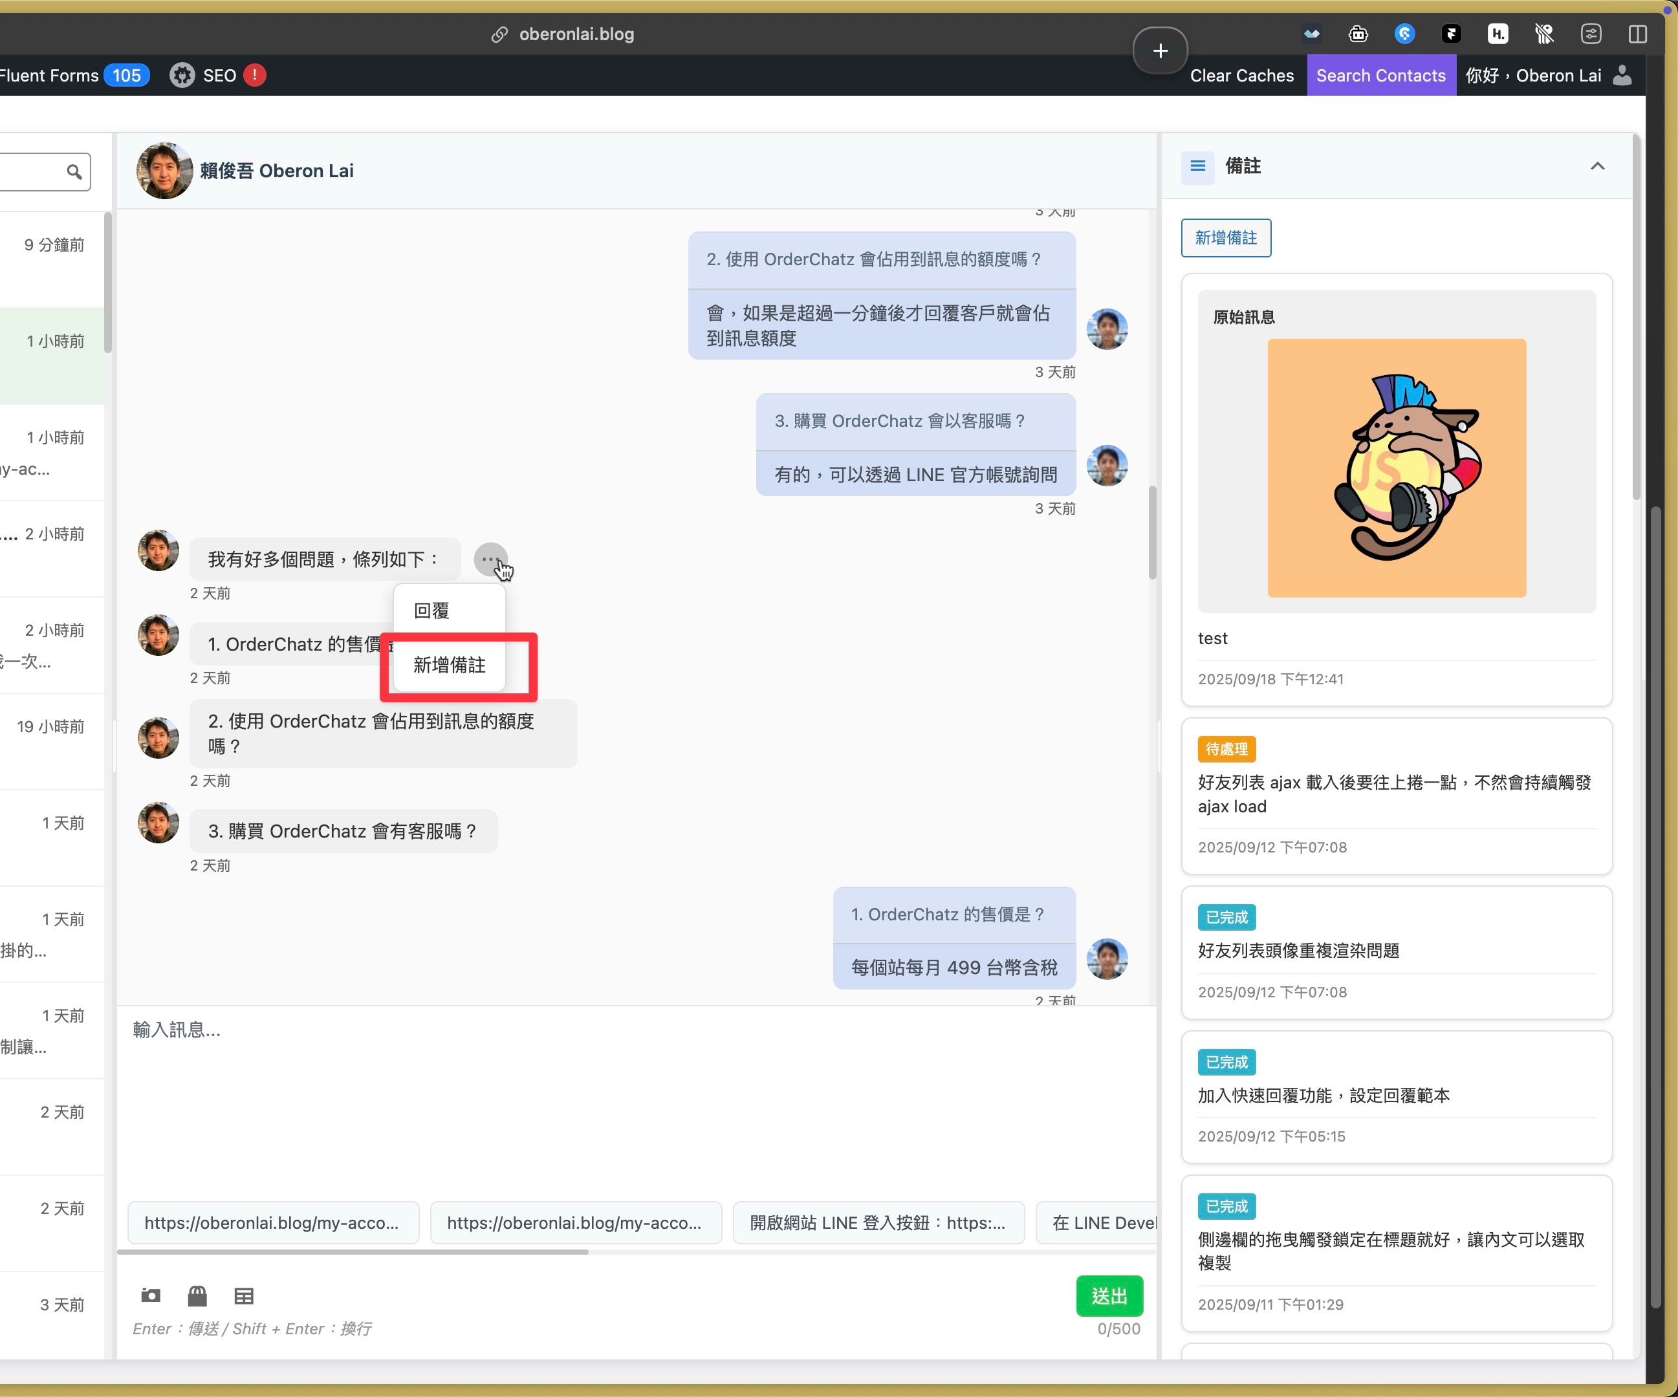Click the SEO gear icon in admin bar
1678x1397 pixels.
[182, 75]
